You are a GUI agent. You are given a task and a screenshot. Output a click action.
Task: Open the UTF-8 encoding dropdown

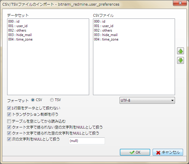tap(147, 100)
